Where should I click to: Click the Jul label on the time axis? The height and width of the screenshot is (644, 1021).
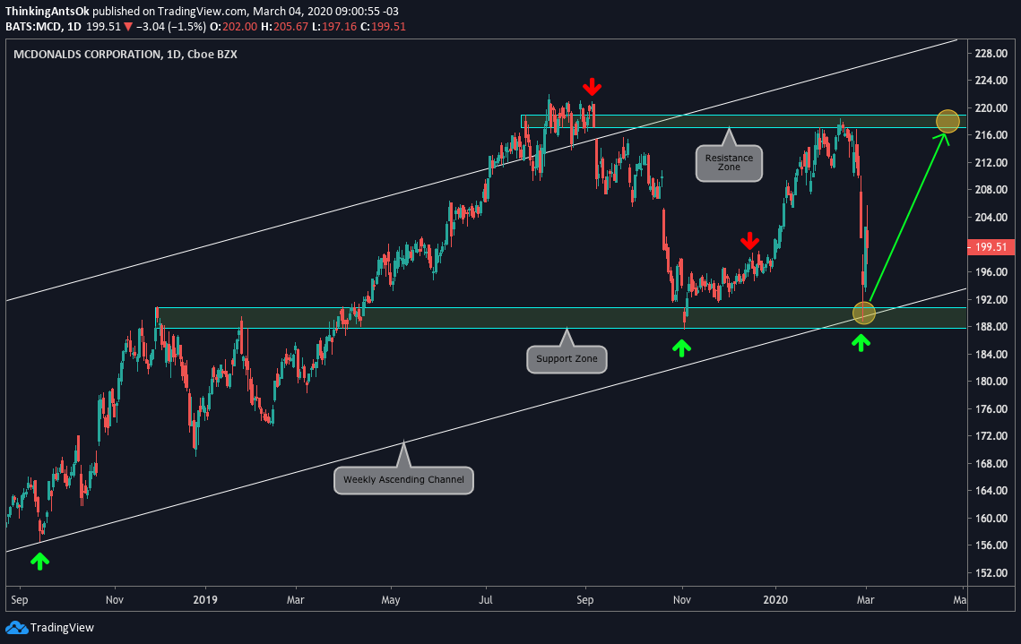click(x=485, y=600)
